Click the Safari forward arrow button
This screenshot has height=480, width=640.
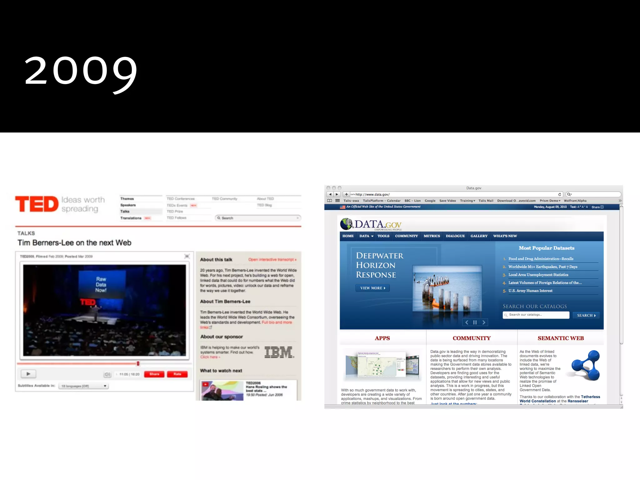[x=337, y=194]
